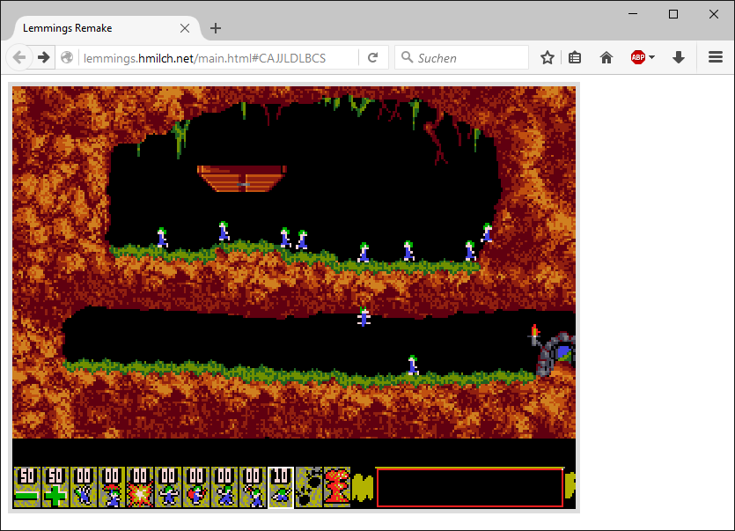Select the Digger skill showing 10
The width and height of the screenshot is (735, 531).
tap(280, 487)
